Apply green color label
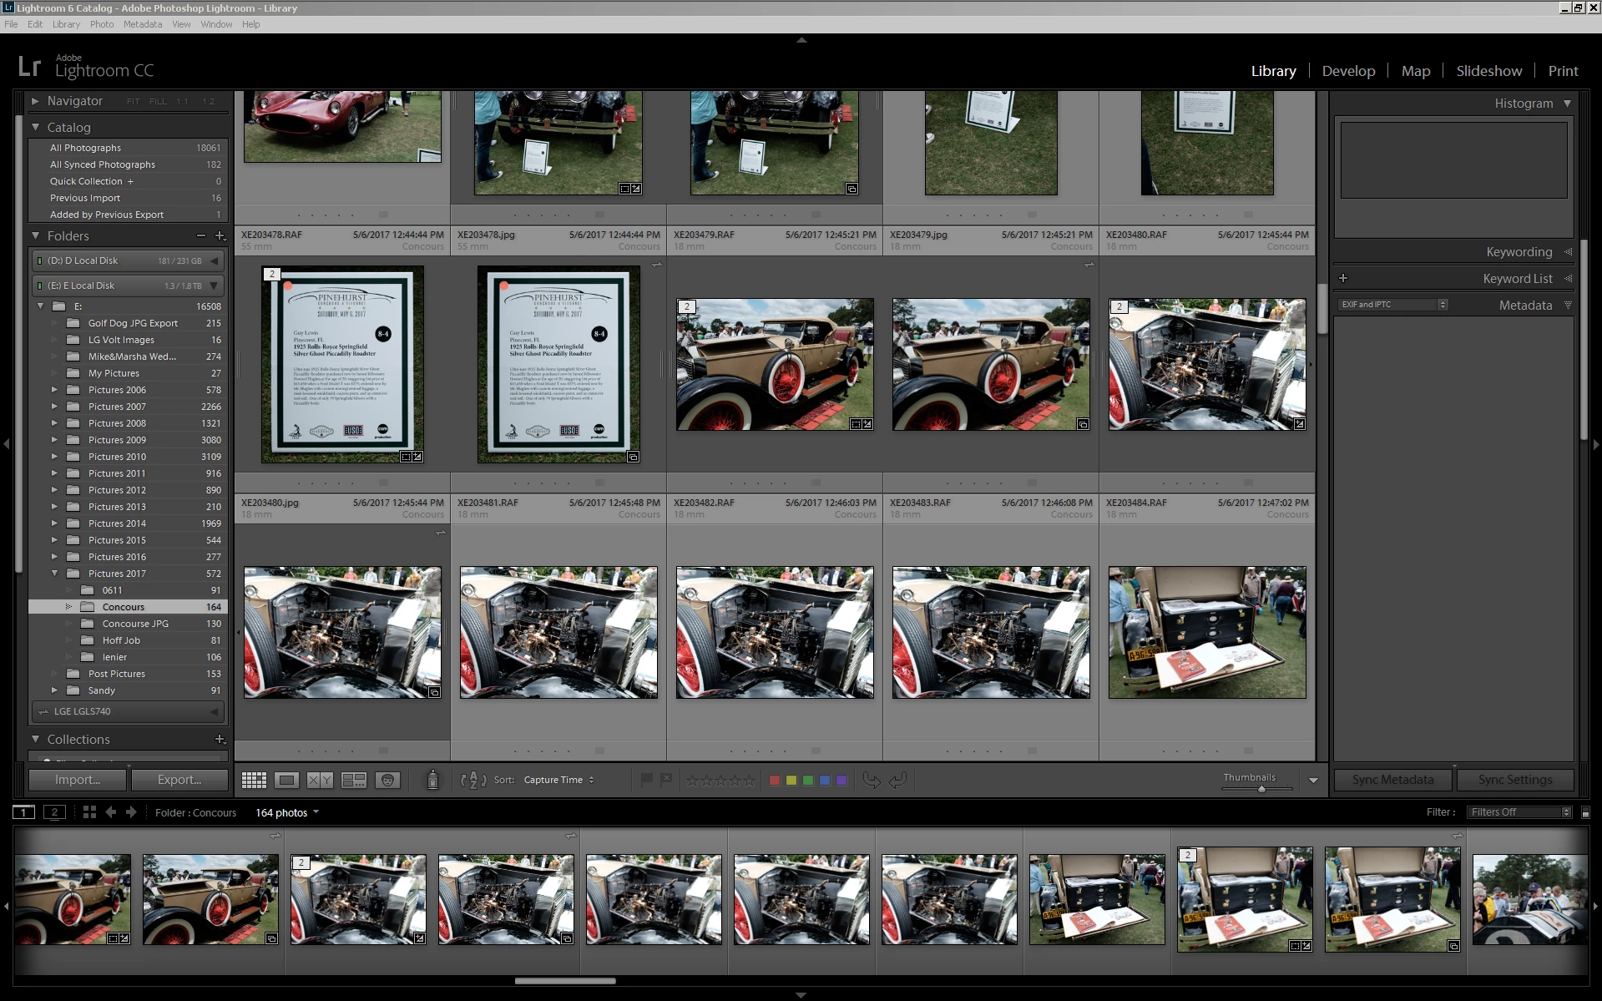 [x=808, y=780]
